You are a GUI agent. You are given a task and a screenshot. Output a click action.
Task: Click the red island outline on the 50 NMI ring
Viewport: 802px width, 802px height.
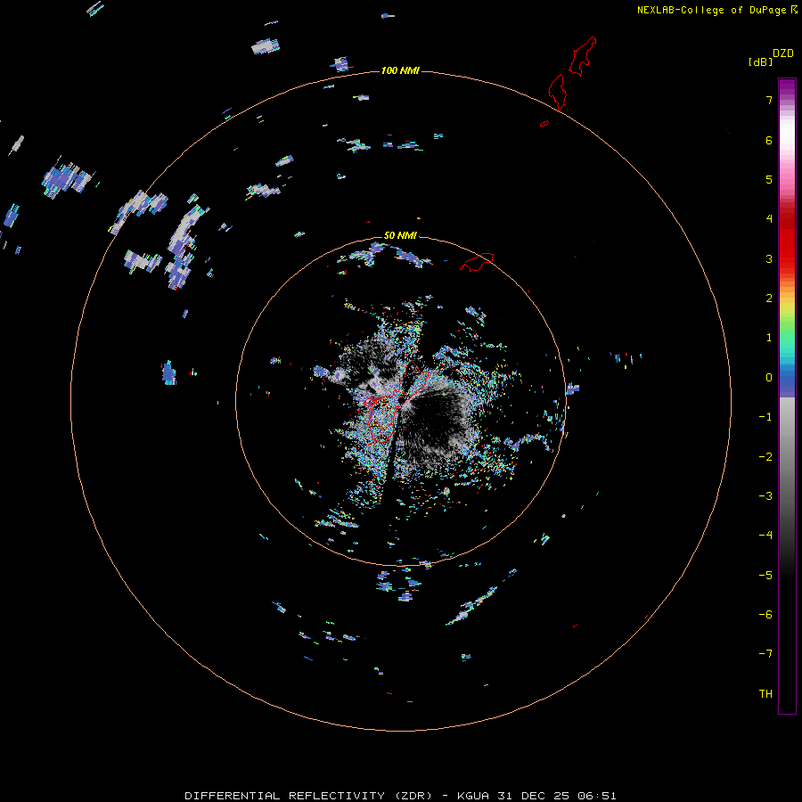coord(477,262)
